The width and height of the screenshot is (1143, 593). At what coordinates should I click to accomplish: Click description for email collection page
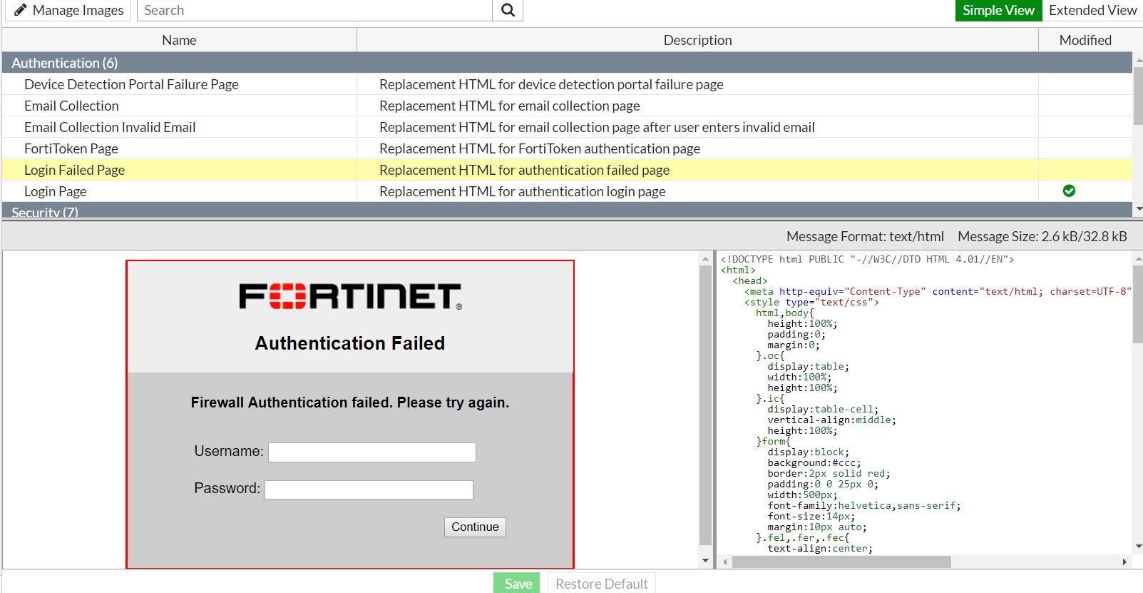[x=510, y=106]
